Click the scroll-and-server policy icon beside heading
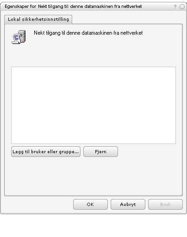The width and height of the screenshot is (187, 237). [19, 37]
